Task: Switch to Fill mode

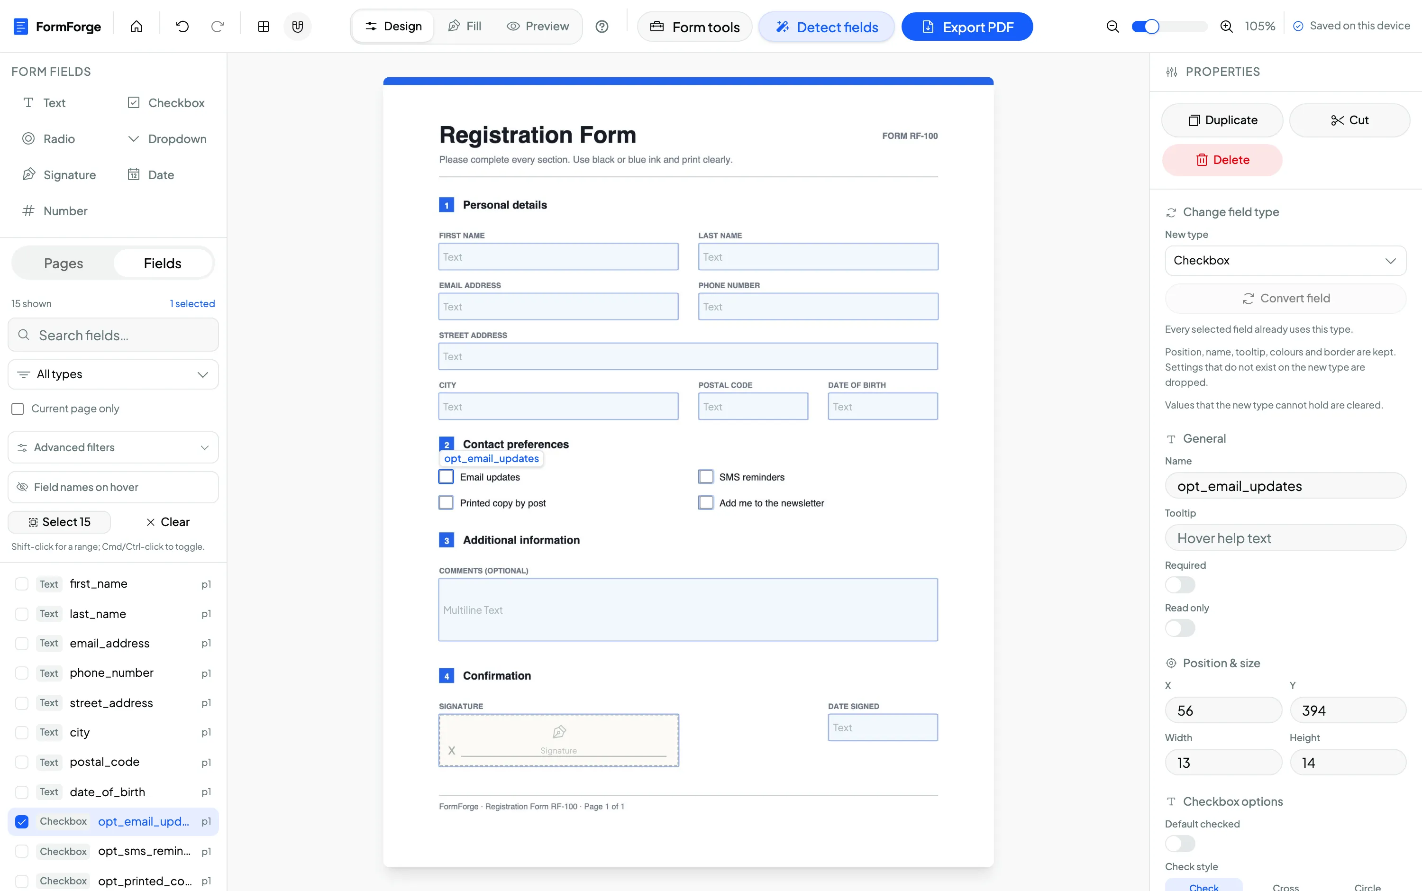Action: [465, 27]
